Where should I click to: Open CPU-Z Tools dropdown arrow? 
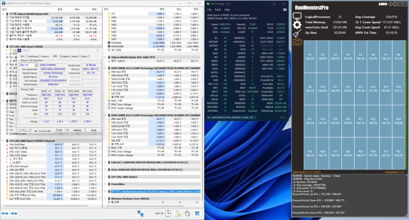(x=67, y=130)
